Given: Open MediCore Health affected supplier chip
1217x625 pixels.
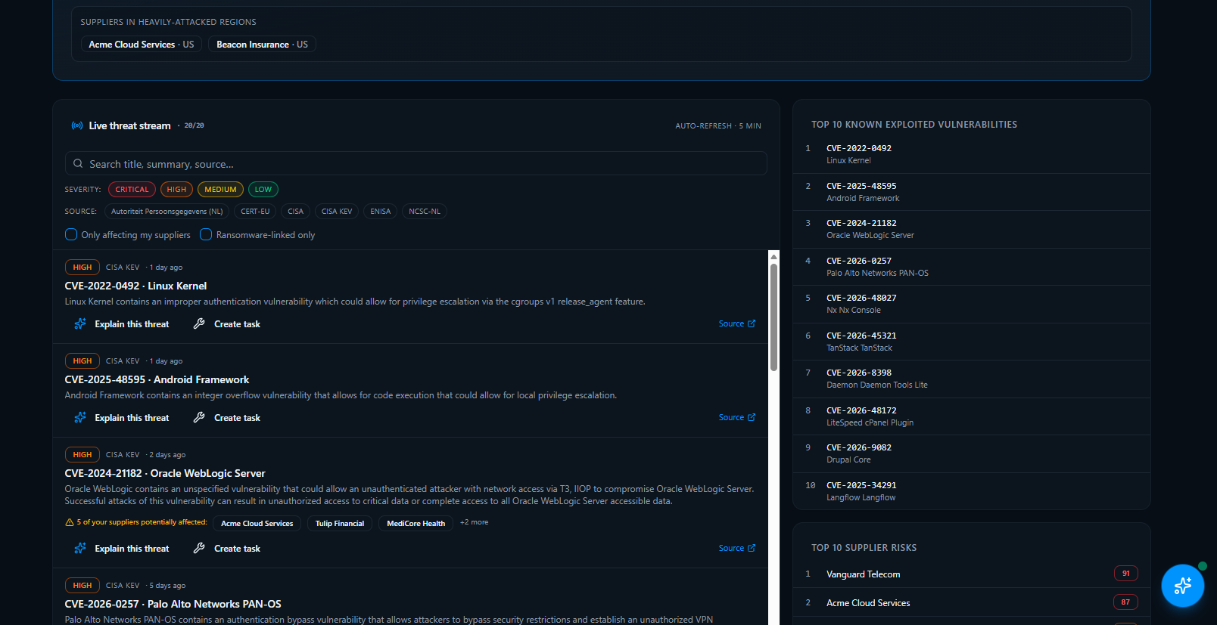Looking at the screenshot, I should pyautogui.click(x=416, y=523).
